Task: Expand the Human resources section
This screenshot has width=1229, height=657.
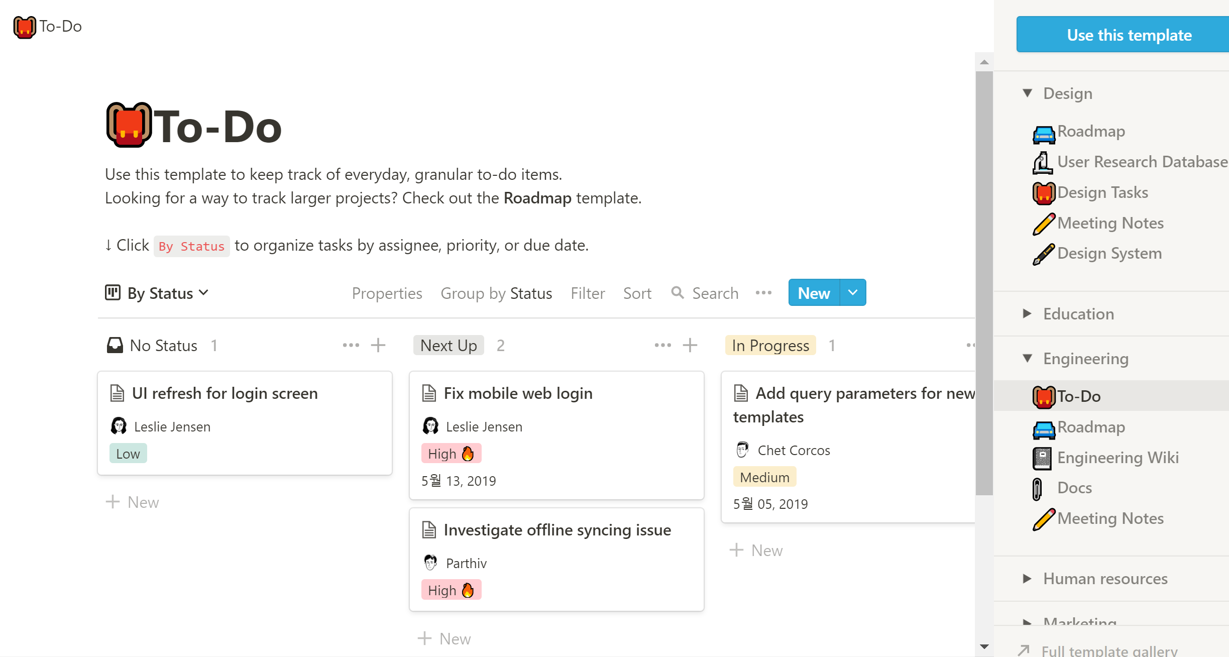Action: click(1028, 579)
